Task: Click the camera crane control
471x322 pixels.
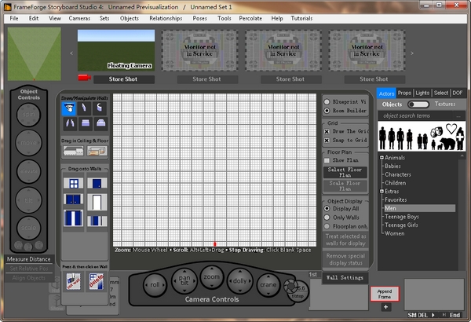Action: (269, 285)
